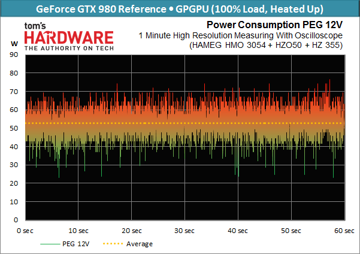Screen dimensions: 360x254
Task: Click the '30 sec' x-axis label
Action: 184,231
